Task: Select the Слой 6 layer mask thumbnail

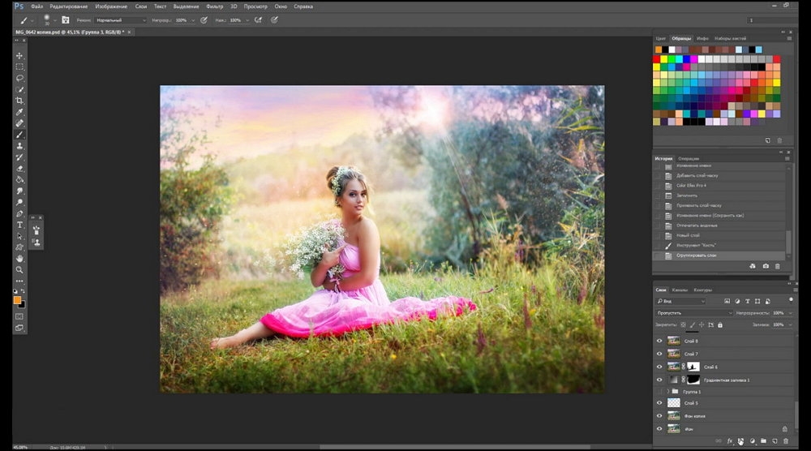Action: click(x=693, y=367)
